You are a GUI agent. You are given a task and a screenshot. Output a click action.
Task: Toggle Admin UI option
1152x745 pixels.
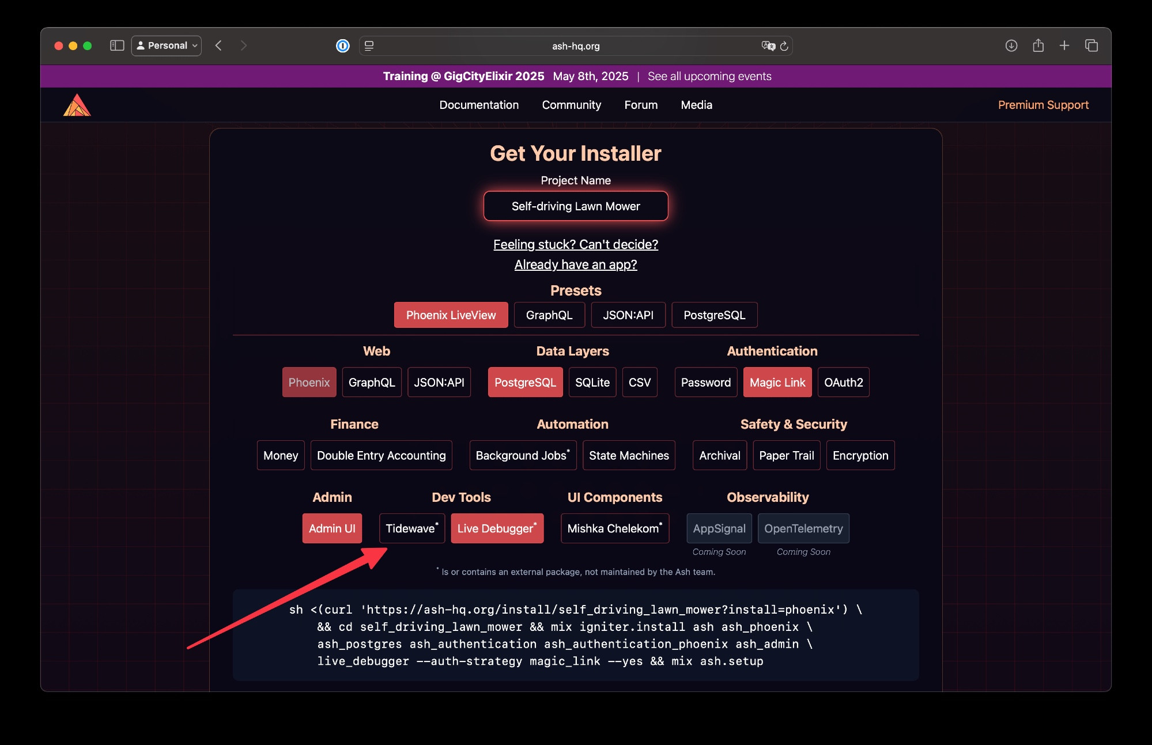[332, 528]
